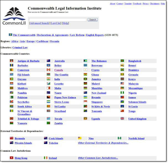This screenshot has width=168, height=163.
Task: Open the Tokelau link
Action: coord(53,143)
